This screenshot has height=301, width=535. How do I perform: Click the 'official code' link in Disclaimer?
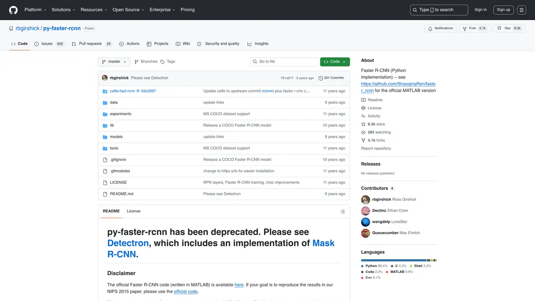tap(186, 292)
